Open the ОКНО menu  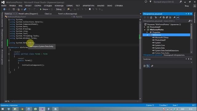click(x=110, y=6)
